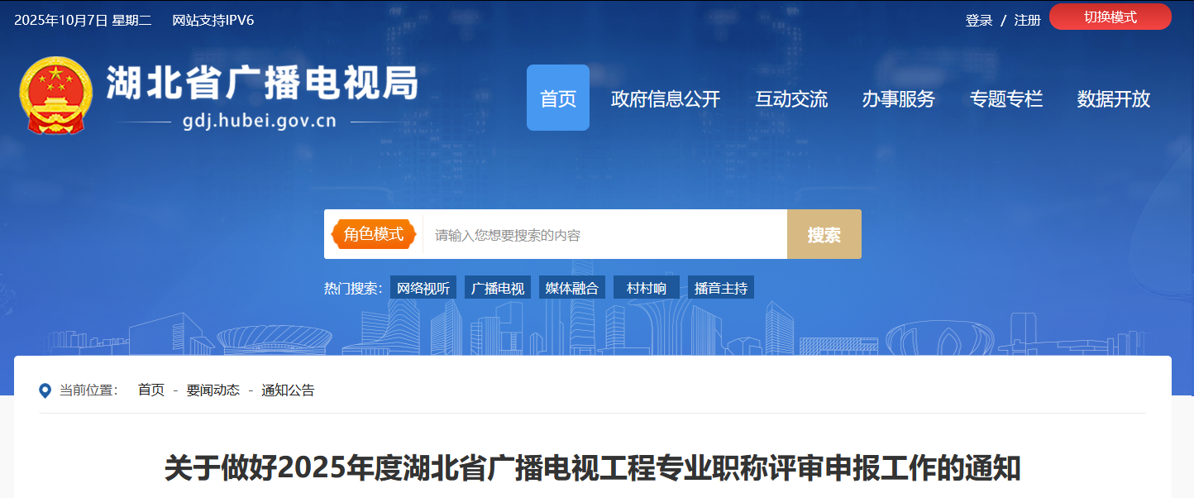This screenshot has width=1194, height=498.
Task: Navigate to 专题专栏
Action: pyautogui.click(x=1005, y=99)
